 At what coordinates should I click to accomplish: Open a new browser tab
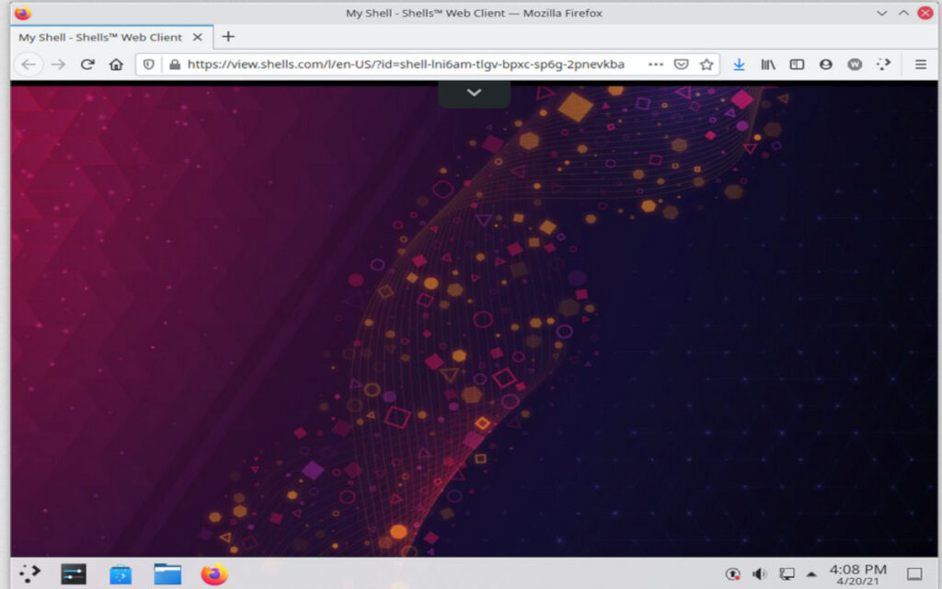coord(228,38)
